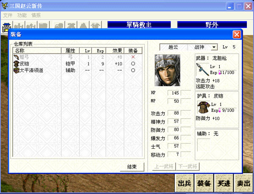Click the 單騎救主 banner
Screen dimensions: 254x194
pyautogui.click(x=139, y=25)
